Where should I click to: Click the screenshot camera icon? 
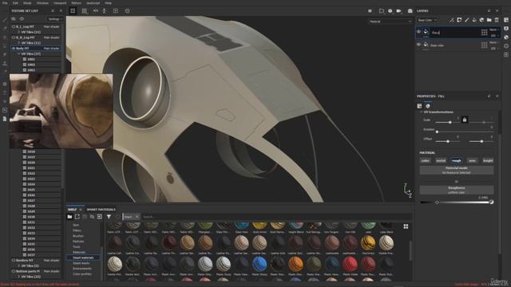410,10
